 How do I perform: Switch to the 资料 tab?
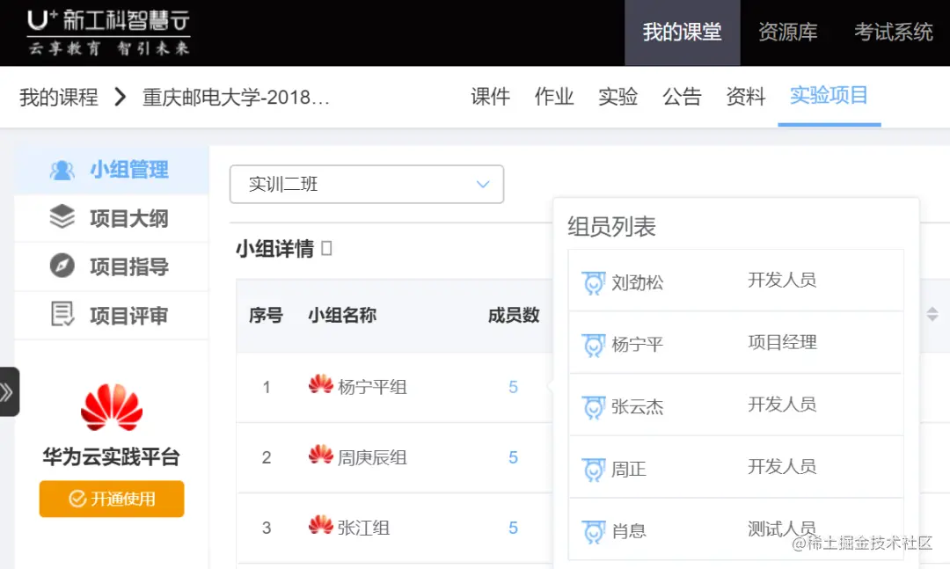(746, 97)
